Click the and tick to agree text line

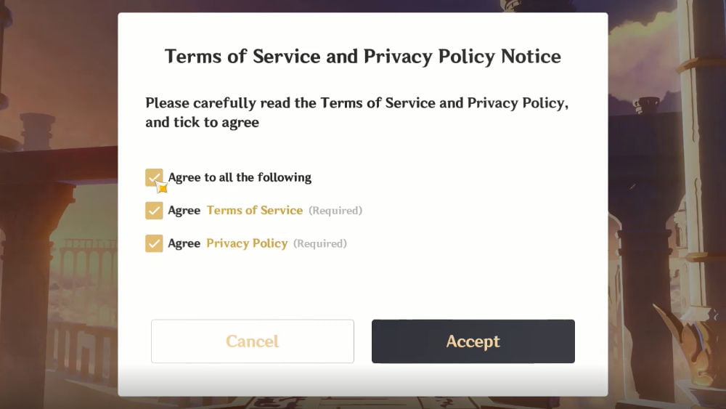(202, 123)
